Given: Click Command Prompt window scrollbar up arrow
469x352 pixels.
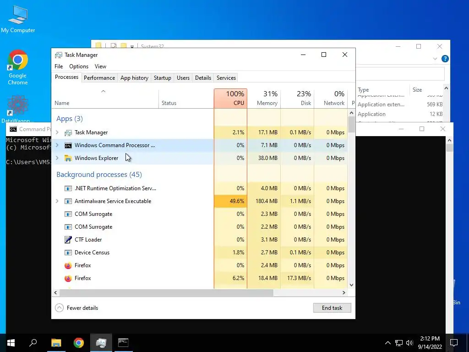Looking at the screenshot, I should (x=449, y=140).
